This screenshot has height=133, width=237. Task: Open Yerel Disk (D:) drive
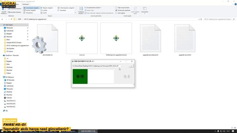(11, 104)
